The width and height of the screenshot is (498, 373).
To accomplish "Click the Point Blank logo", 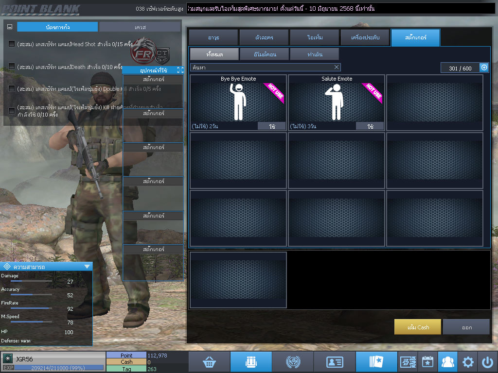I will (x=41, y=9).
